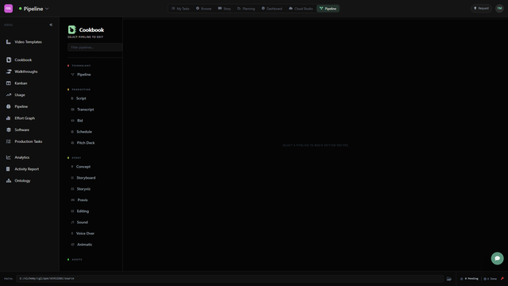Open Ontology in the sidebar
Viewport: 508px width, 286px height.
(x=18, y=181)
